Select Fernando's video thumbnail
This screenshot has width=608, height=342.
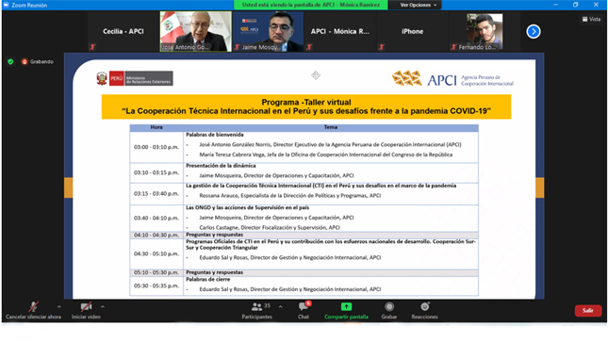tap(485, 31)
